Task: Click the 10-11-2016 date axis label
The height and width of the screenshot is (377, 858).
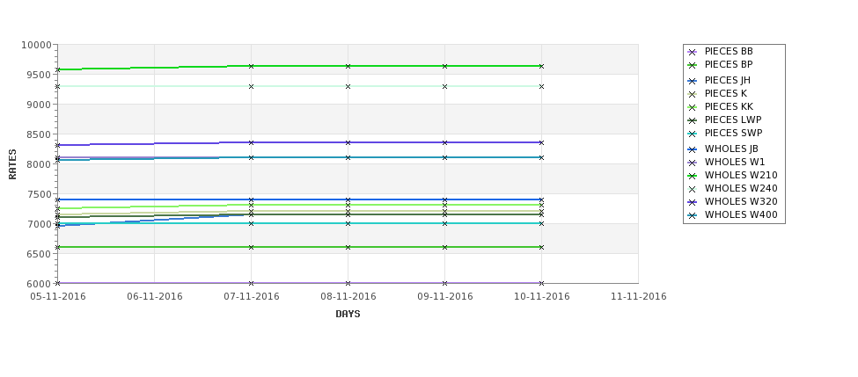Action: coord(542,297)
